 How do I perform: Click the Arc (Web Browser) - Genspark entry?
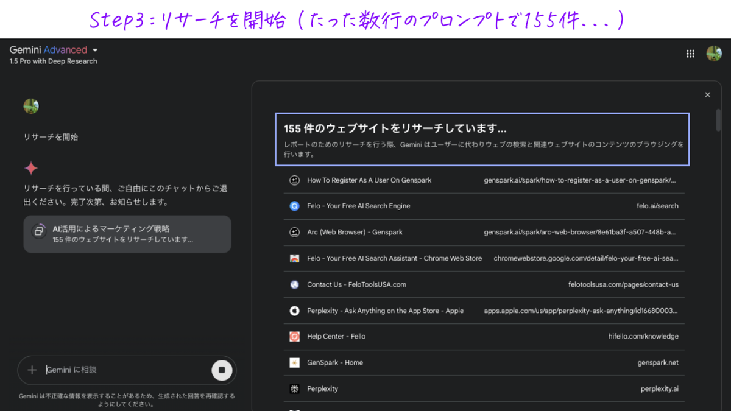coord(355,232)
